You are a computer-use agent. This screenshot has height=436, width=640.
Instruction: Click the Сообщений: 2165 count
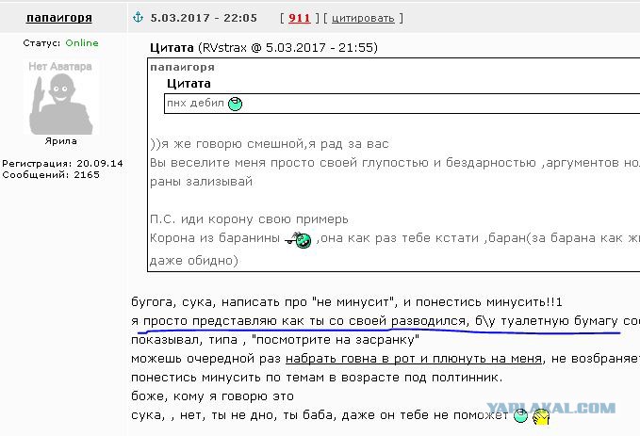51,175
